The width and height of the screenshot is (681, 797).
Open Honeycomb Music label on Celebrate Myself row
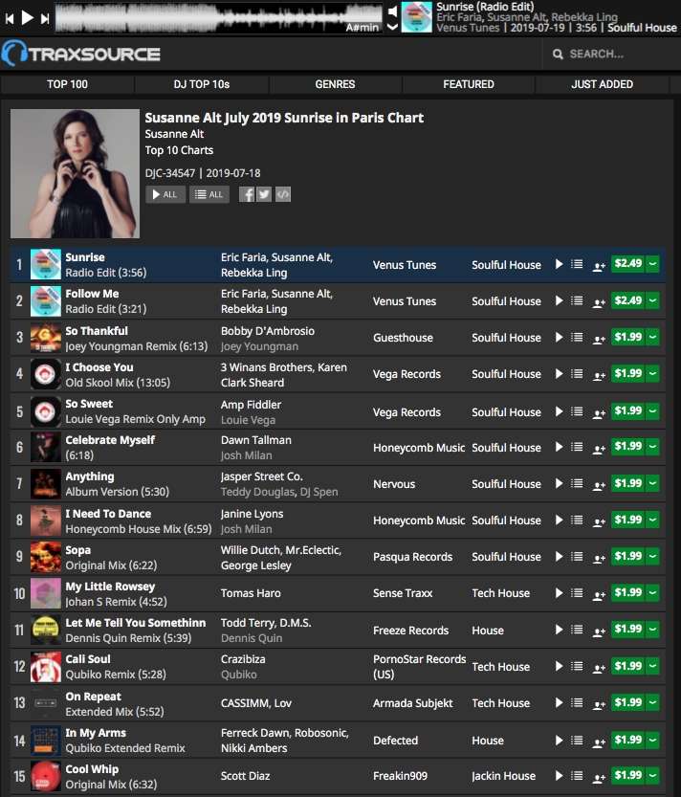419,448
